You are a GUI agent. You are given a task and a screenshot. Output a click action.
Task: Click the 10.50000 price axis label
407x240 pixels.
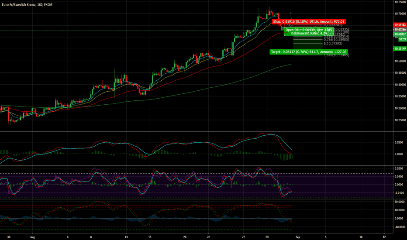click(400, 61)
